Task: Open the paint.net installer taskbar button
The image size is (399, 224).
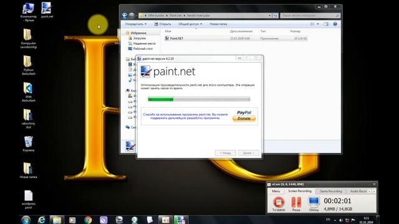Action: coord(181,220)
